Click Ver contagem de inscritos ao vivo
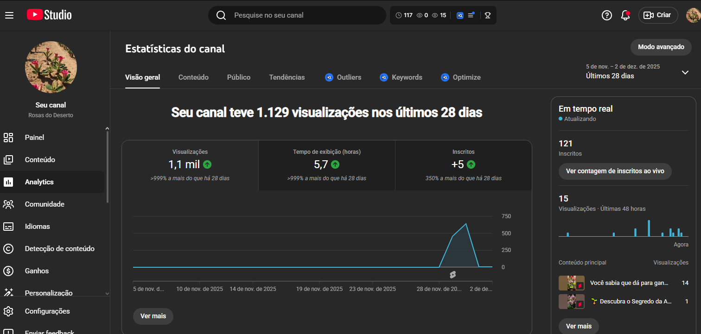 click(615, 171)
